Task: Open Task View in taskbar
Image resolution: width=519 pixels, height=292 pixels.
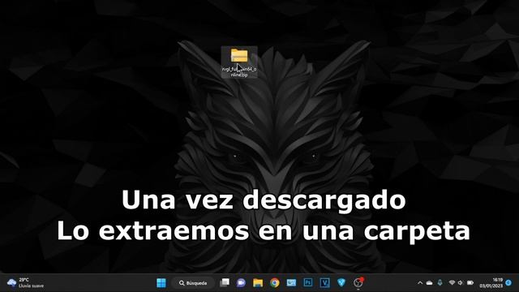Action: point(225,283)
